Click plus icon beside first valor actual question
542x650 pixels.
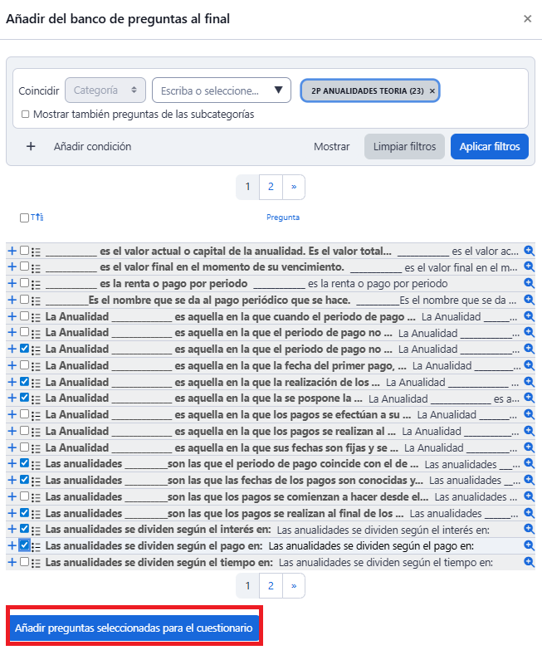pos(12,251)
